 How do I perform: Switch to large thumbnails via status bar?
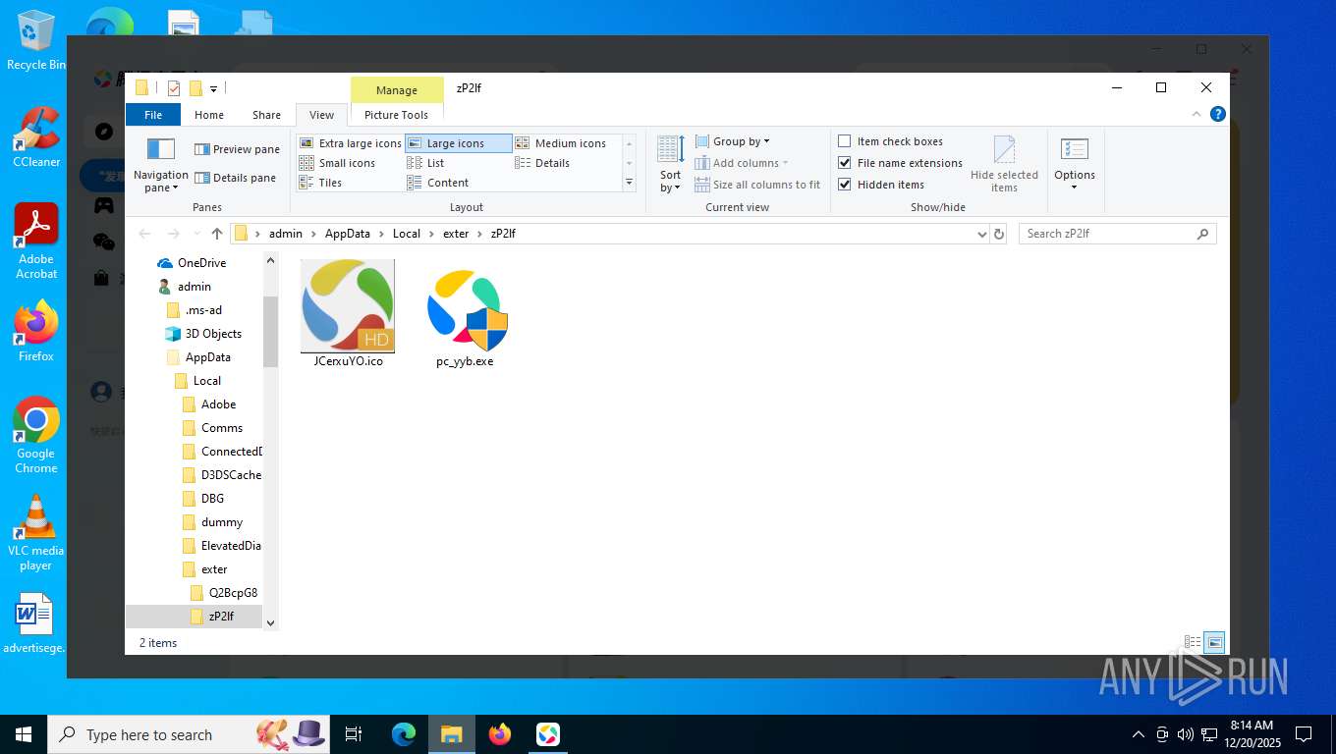[1215, 643]
